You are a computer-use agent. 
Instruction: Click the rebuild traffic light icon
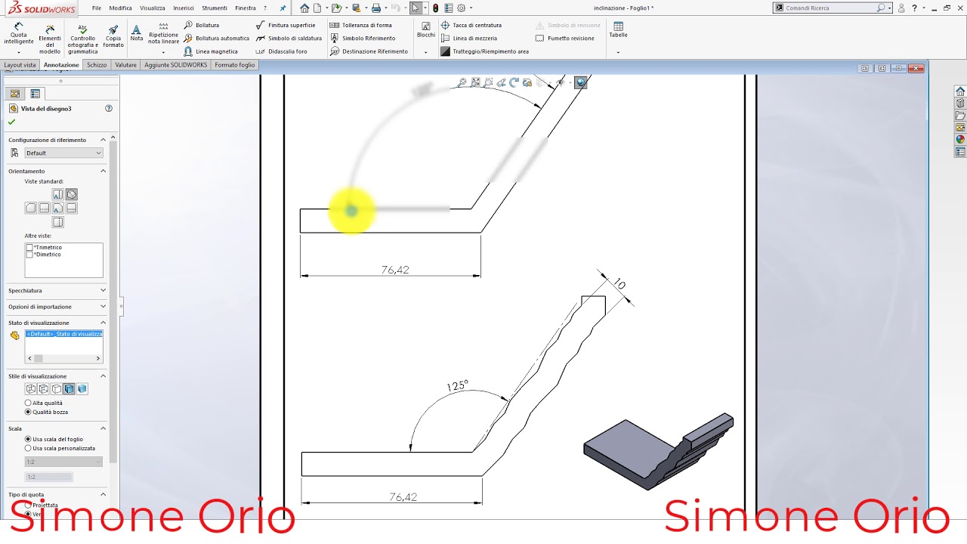point(435,8)
